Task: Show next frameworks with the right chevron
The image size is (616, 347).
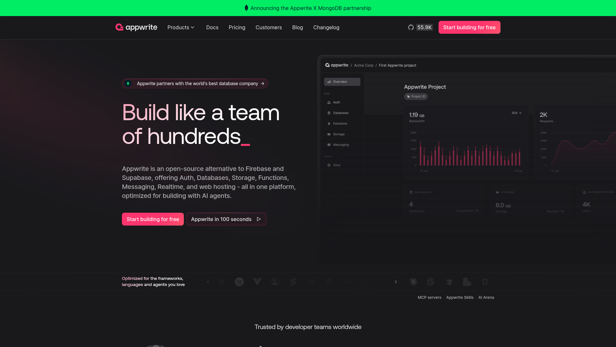Action: point(396,282)
